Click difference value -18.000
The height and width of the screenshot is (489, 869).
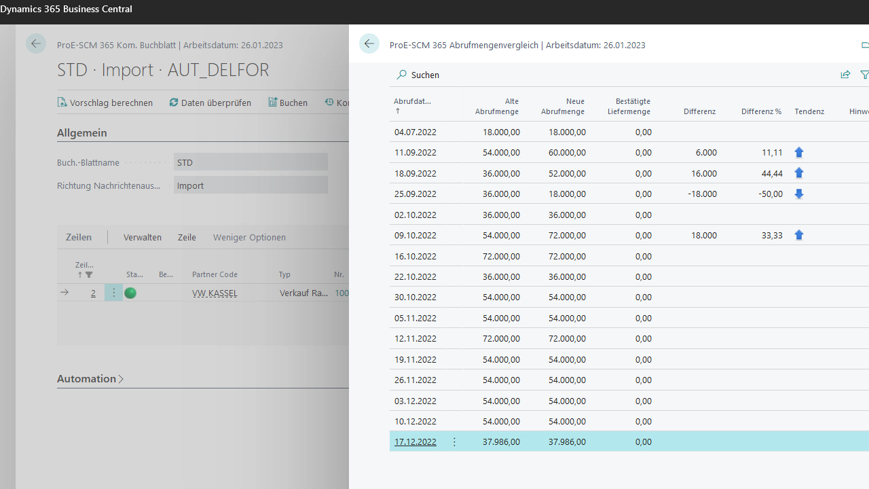(x=702, y=194)
